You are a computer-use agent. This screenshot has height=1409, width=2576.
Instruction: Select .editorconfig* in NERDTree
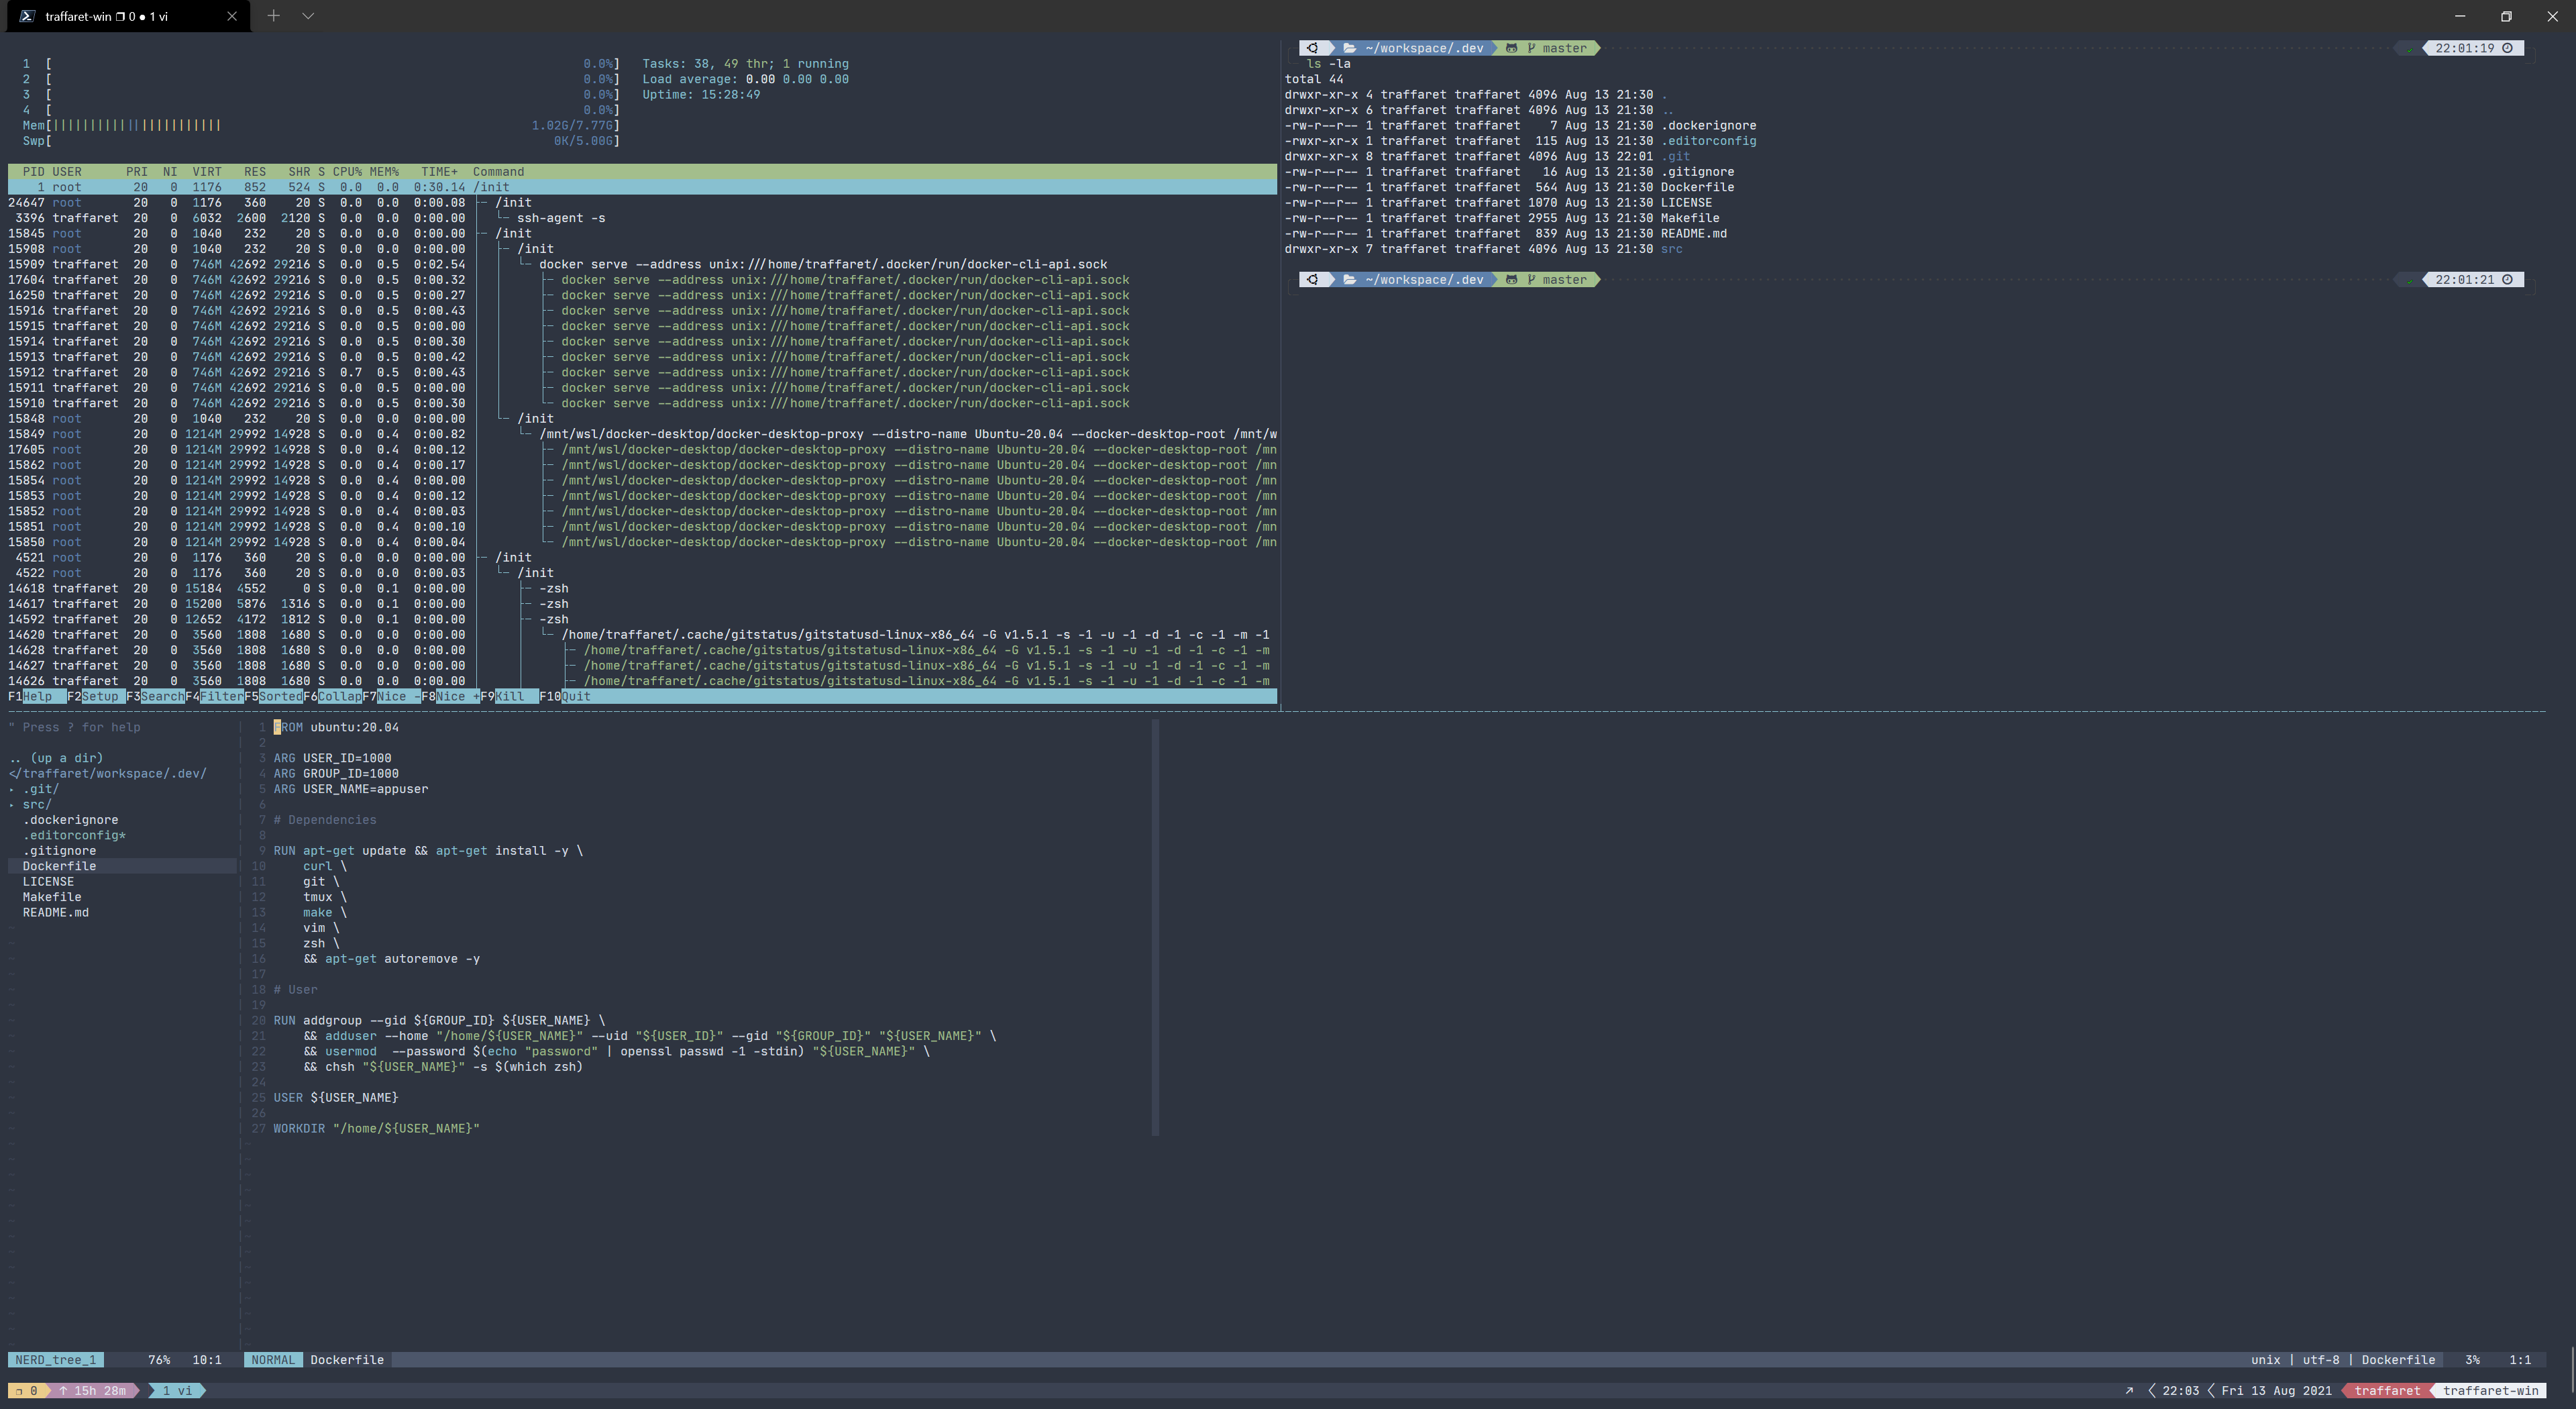pyautogui.click(x=74, y=835)
